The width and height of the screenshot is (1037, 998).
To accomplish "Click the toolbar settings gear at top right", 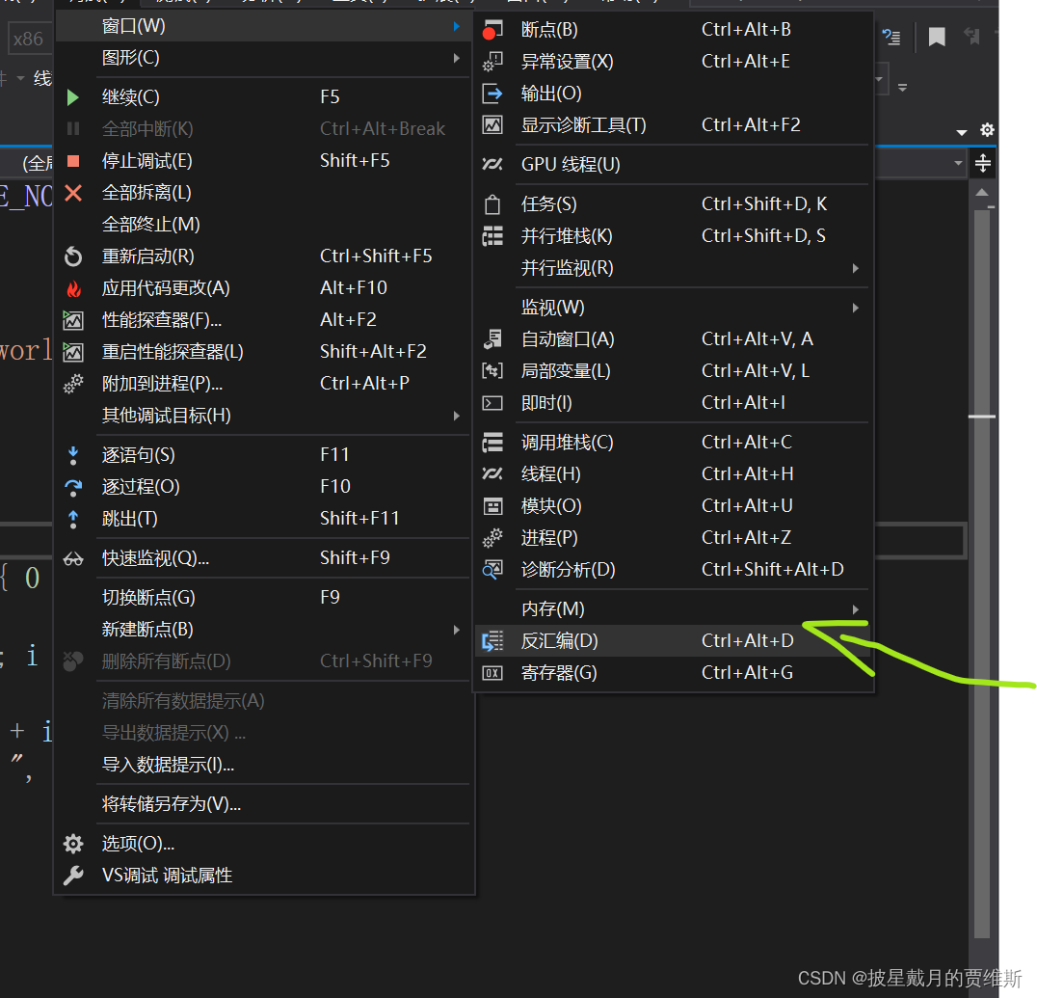I will point(987,130).
